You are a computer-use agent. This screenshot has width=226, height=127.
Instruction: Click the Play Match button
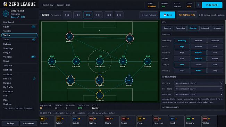point(212,5)
